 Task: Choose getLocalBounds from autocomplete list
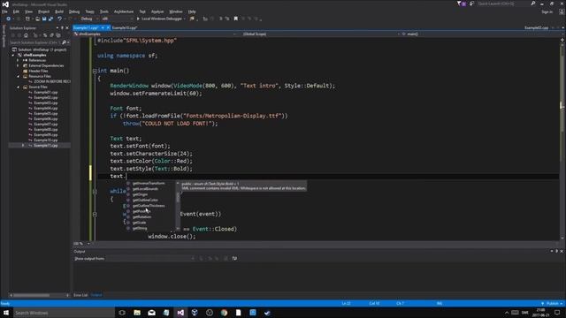coord(145,189)
